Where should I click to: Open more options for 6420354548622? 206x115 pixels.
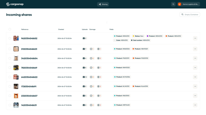[195, 77]
